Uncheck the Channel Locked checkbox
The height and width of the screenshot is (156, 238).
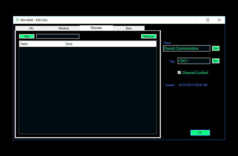179,73
